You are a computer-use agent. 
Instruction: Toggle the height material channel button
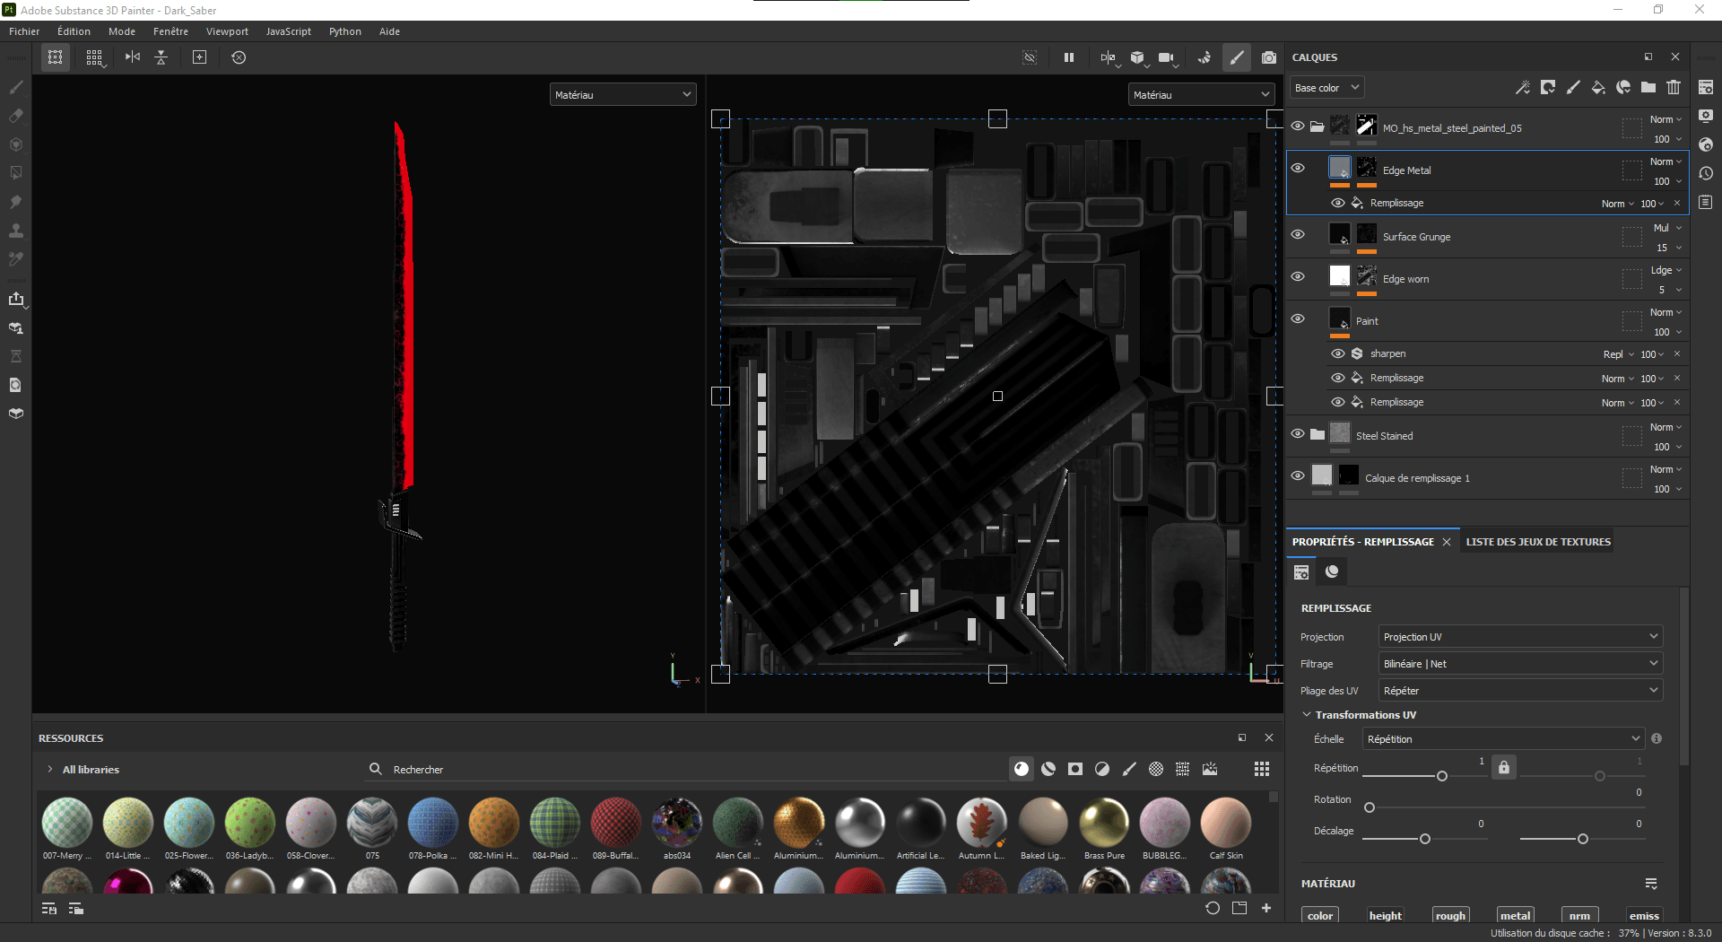click(x=1386, y=916)
